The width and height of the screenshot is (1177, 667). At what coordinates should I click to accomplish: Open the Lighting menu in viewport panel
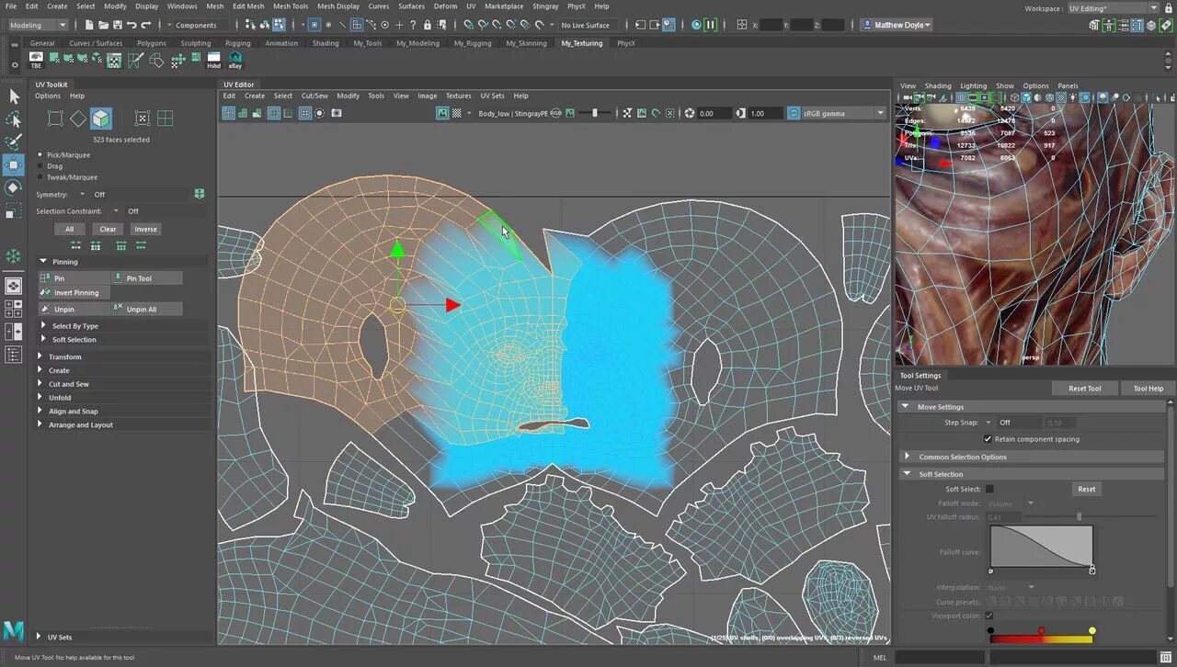pyautogui.click(x=973, y=85)
